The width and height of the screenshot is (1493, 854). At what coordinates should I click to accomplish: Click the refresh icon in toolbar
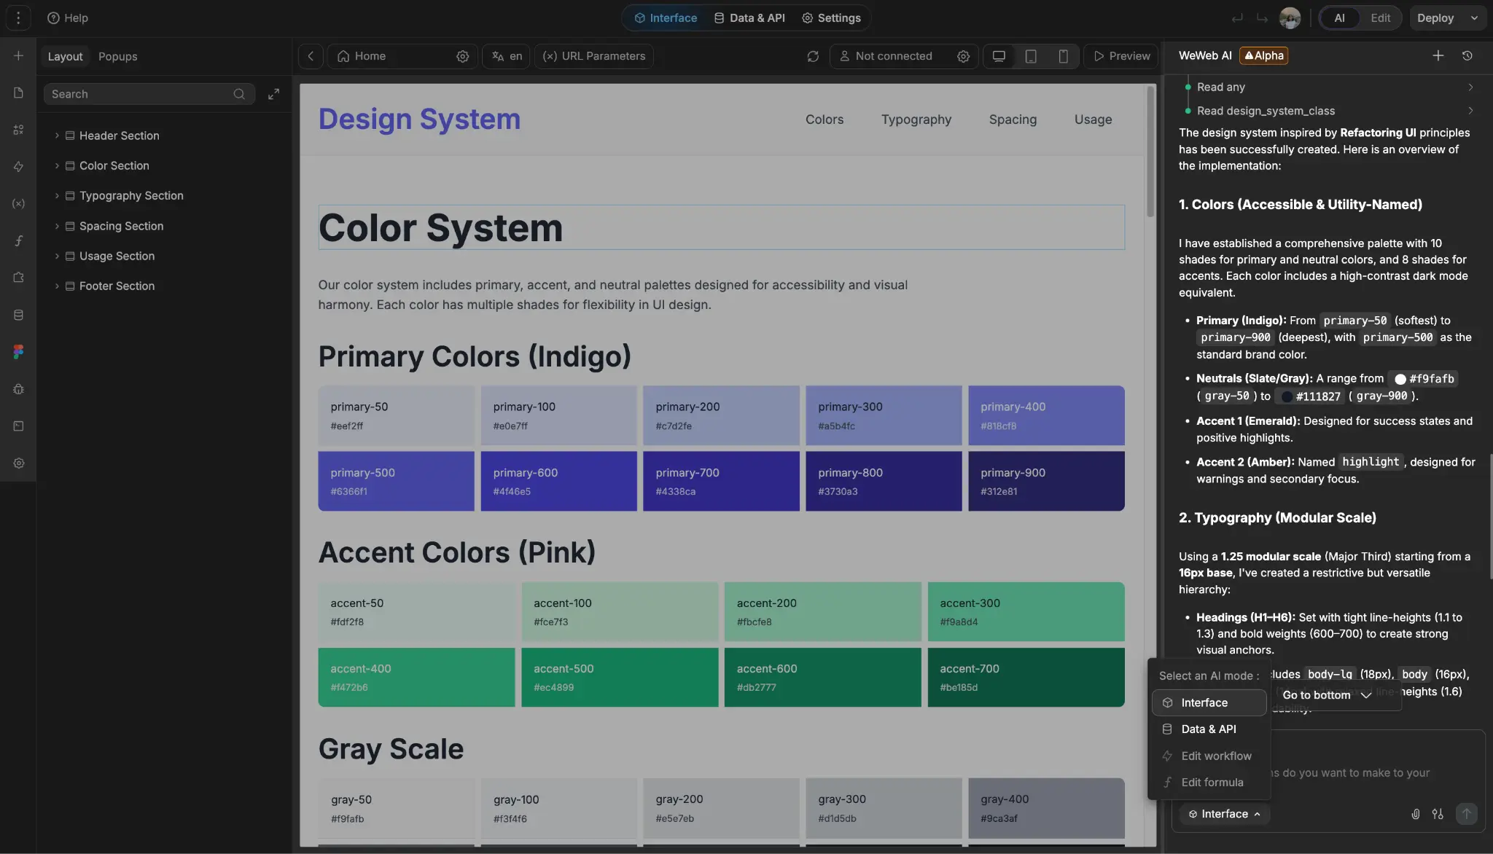coord(813,56)
